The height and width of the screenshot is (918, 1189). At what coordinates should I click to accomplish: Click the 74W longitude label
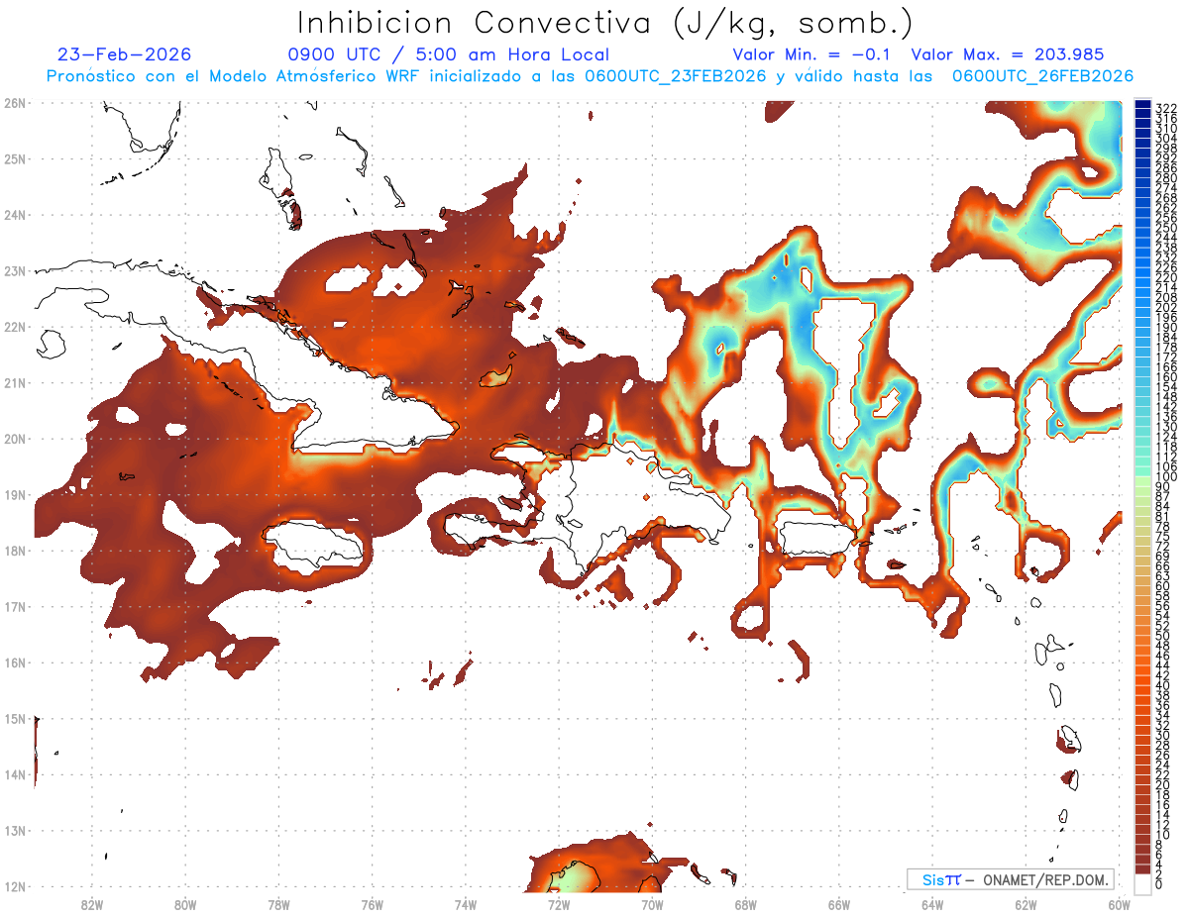coord(466,904)
